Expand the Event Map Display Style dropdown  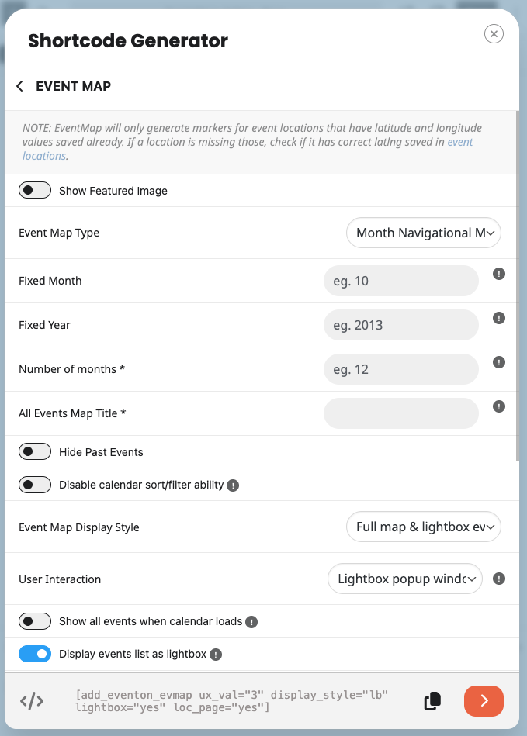(424, 527)
